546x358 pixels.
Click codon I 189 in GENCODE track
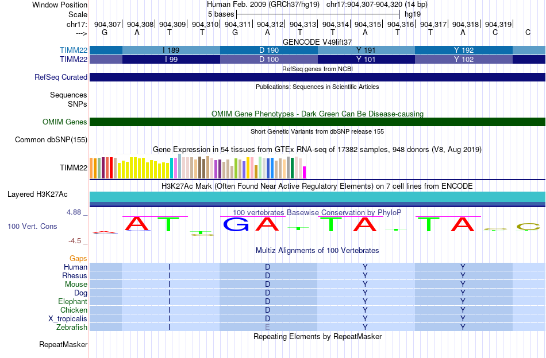pyautogui.click(x=171, y=50)
